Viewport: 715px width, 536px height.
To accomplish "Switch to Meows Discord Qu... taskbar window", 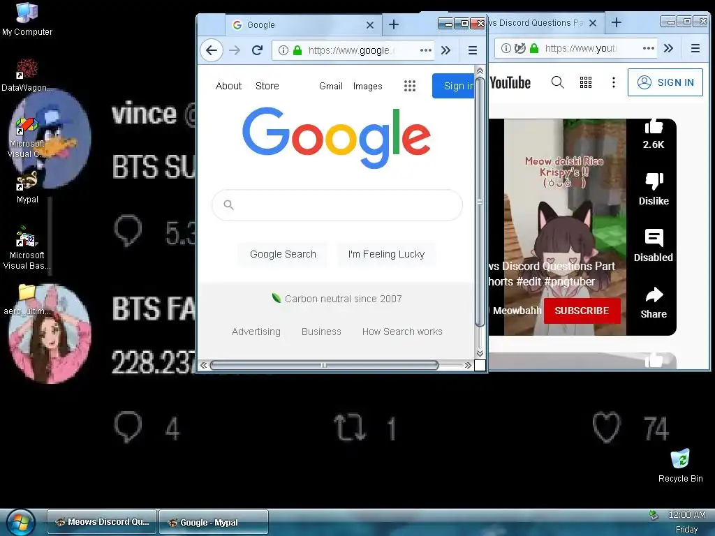I will [x=102, y=522].
